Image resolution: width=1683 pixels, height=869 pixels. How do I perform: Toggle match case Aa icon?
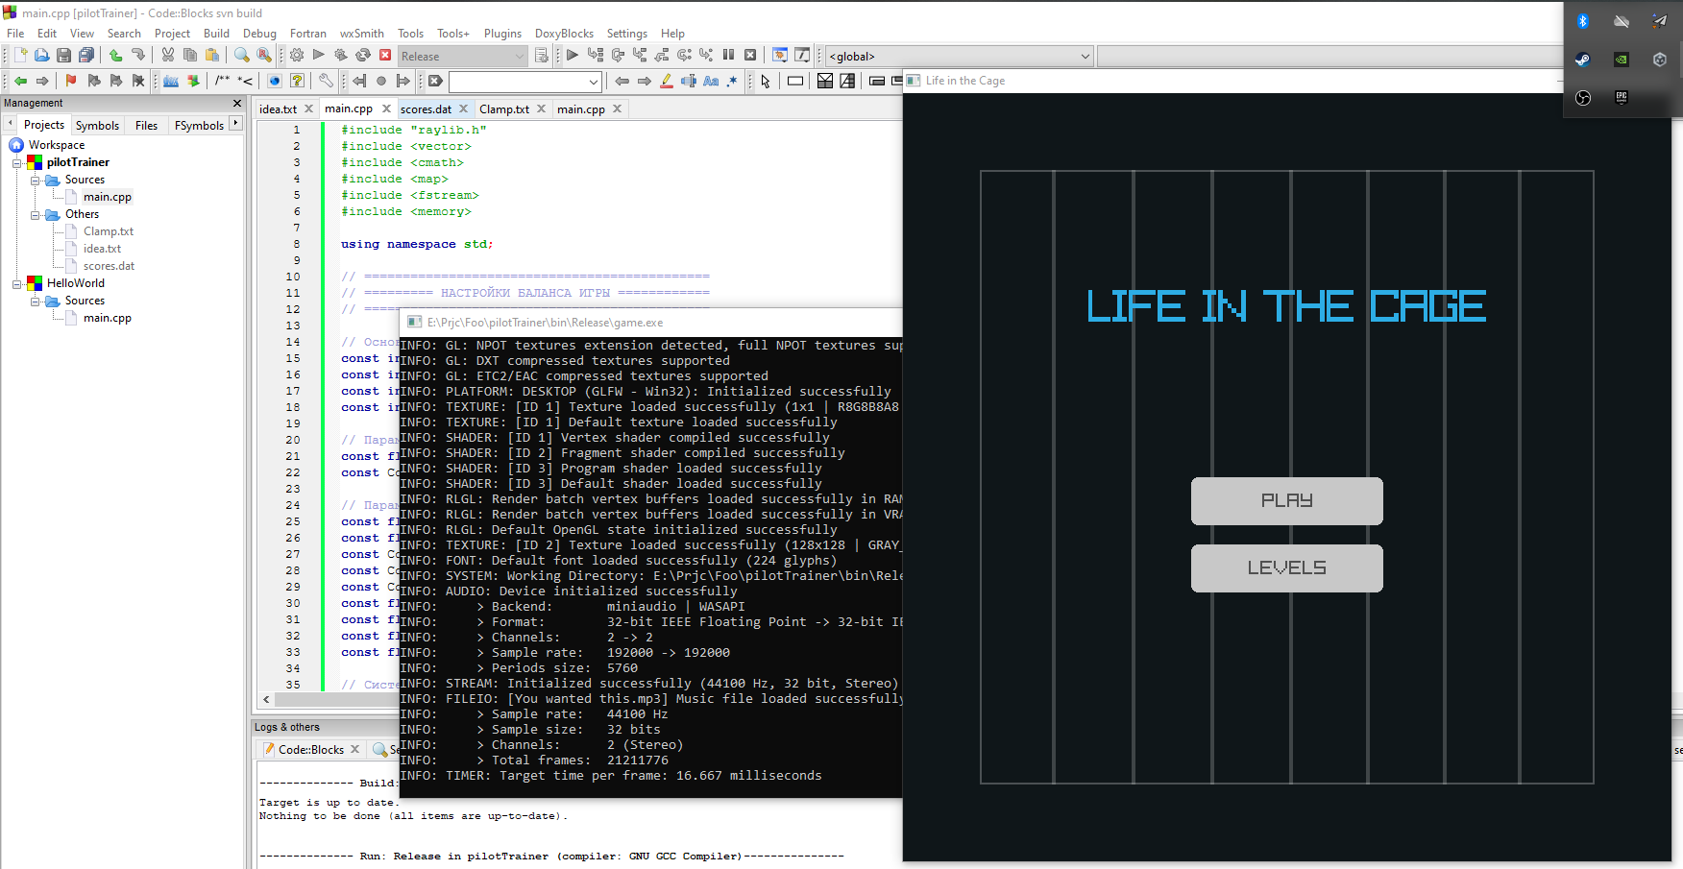pos(711,81)
